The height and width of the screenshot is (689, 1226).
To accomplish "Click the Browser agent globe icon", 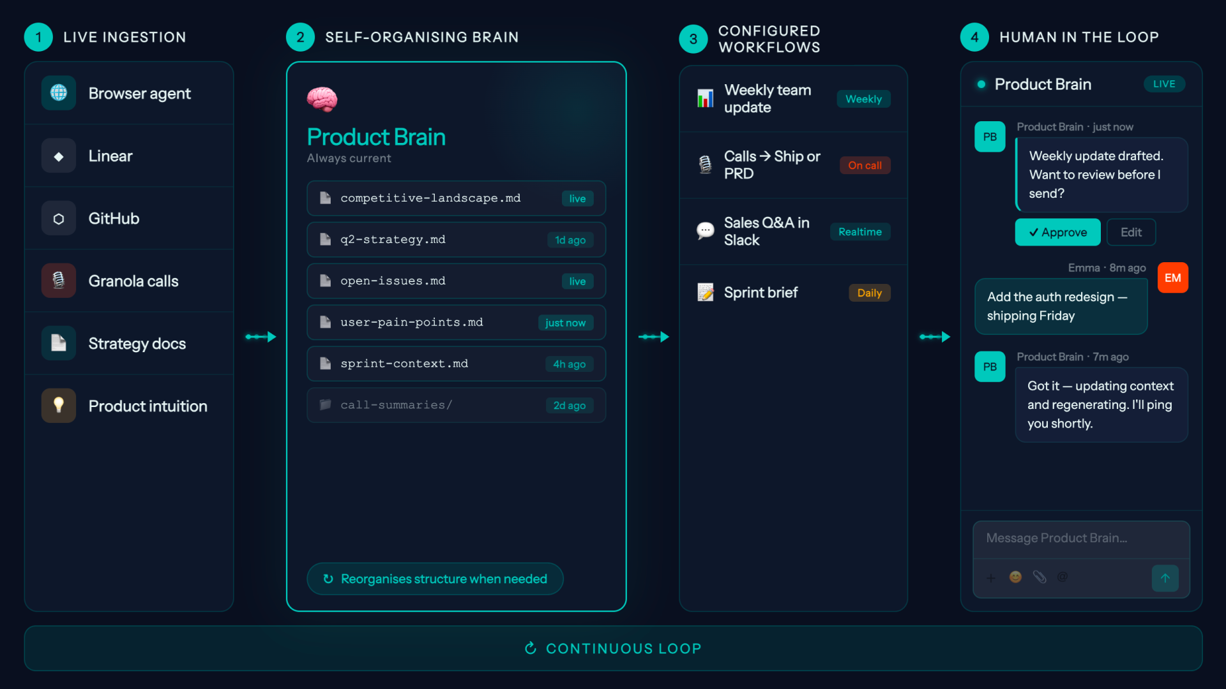I will (59, 93).
